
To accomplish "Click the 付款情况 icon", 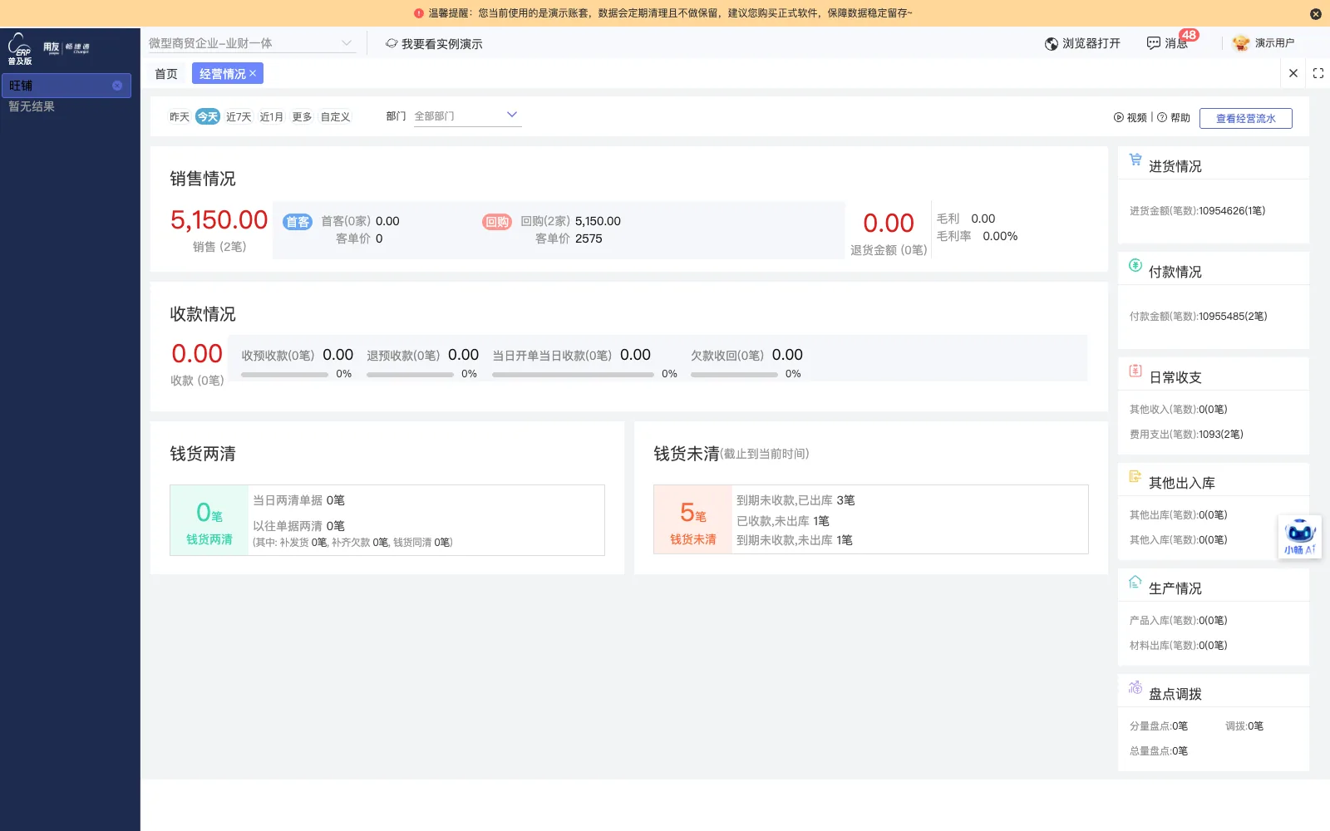I will [x=1135, y=265].
